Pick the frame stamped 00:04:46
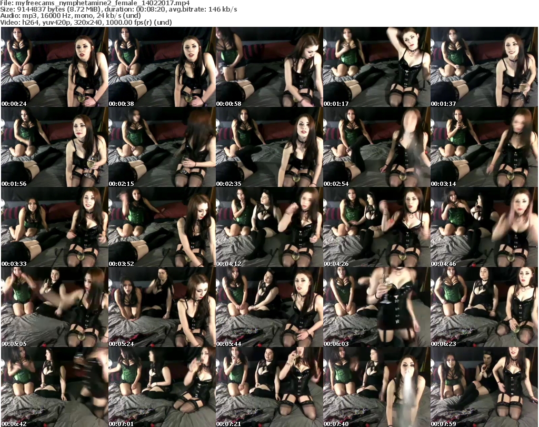Image resolution: width=539 pixels, height=427 pixels. pyautogui.click(x=484, y=227)
